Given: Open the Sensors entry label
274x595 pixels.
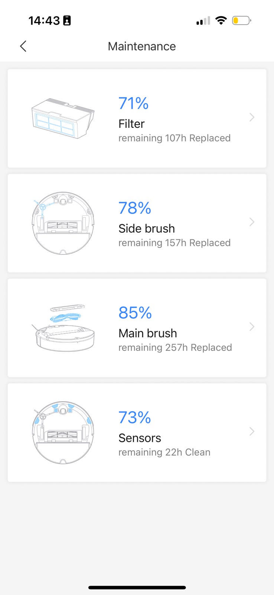Looking at the screenshot, I should (140, 438).
